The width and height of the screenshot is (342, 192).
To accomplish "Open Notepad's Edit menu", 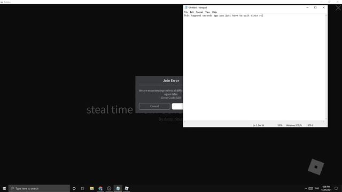I will [192, 12].
